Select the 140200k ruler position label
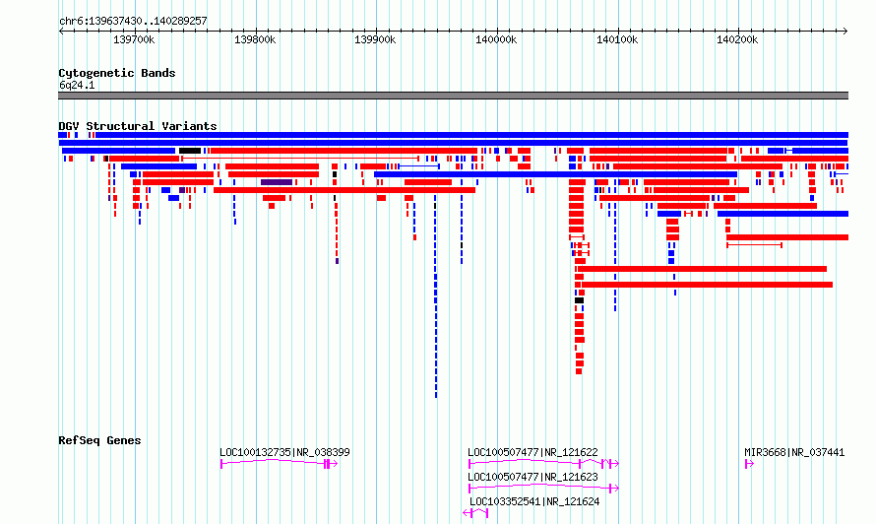The width and height of the screenshot is (876, 524). coord(737,39)
